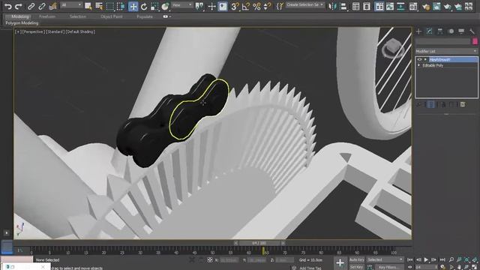Toggle the Ribbon display icon
Viewport: 480px width, 270px height.
click(x=379, y=6)
